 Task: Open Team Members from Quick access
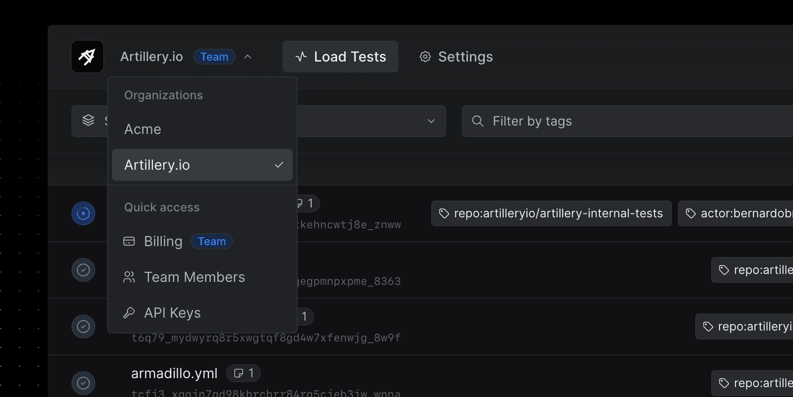tap(202, 277)
